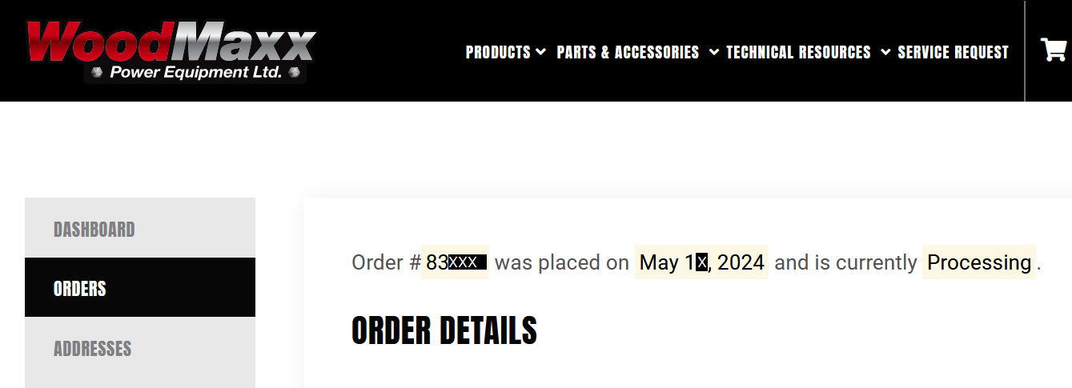Image resolution: width=1072 pixels, height=388 pixels.
Task: Click the Order Details heading
Action: (x=444, y=330)
